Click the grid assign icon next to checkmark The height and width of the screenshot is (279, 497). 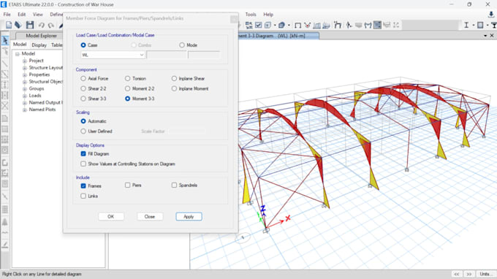click(x=248, y=25)
